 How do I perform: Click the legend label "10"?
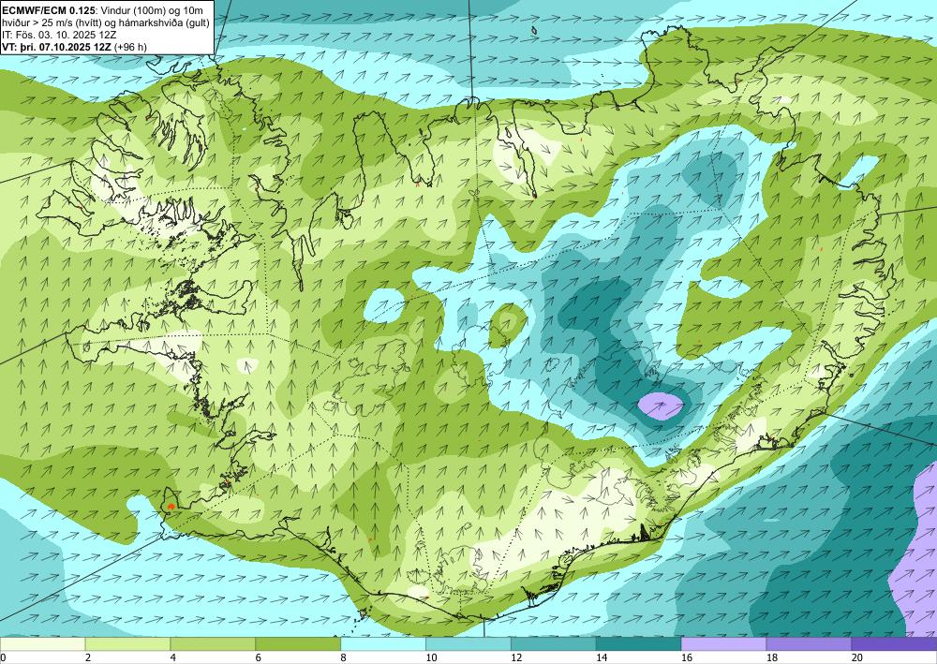(431, 657)
